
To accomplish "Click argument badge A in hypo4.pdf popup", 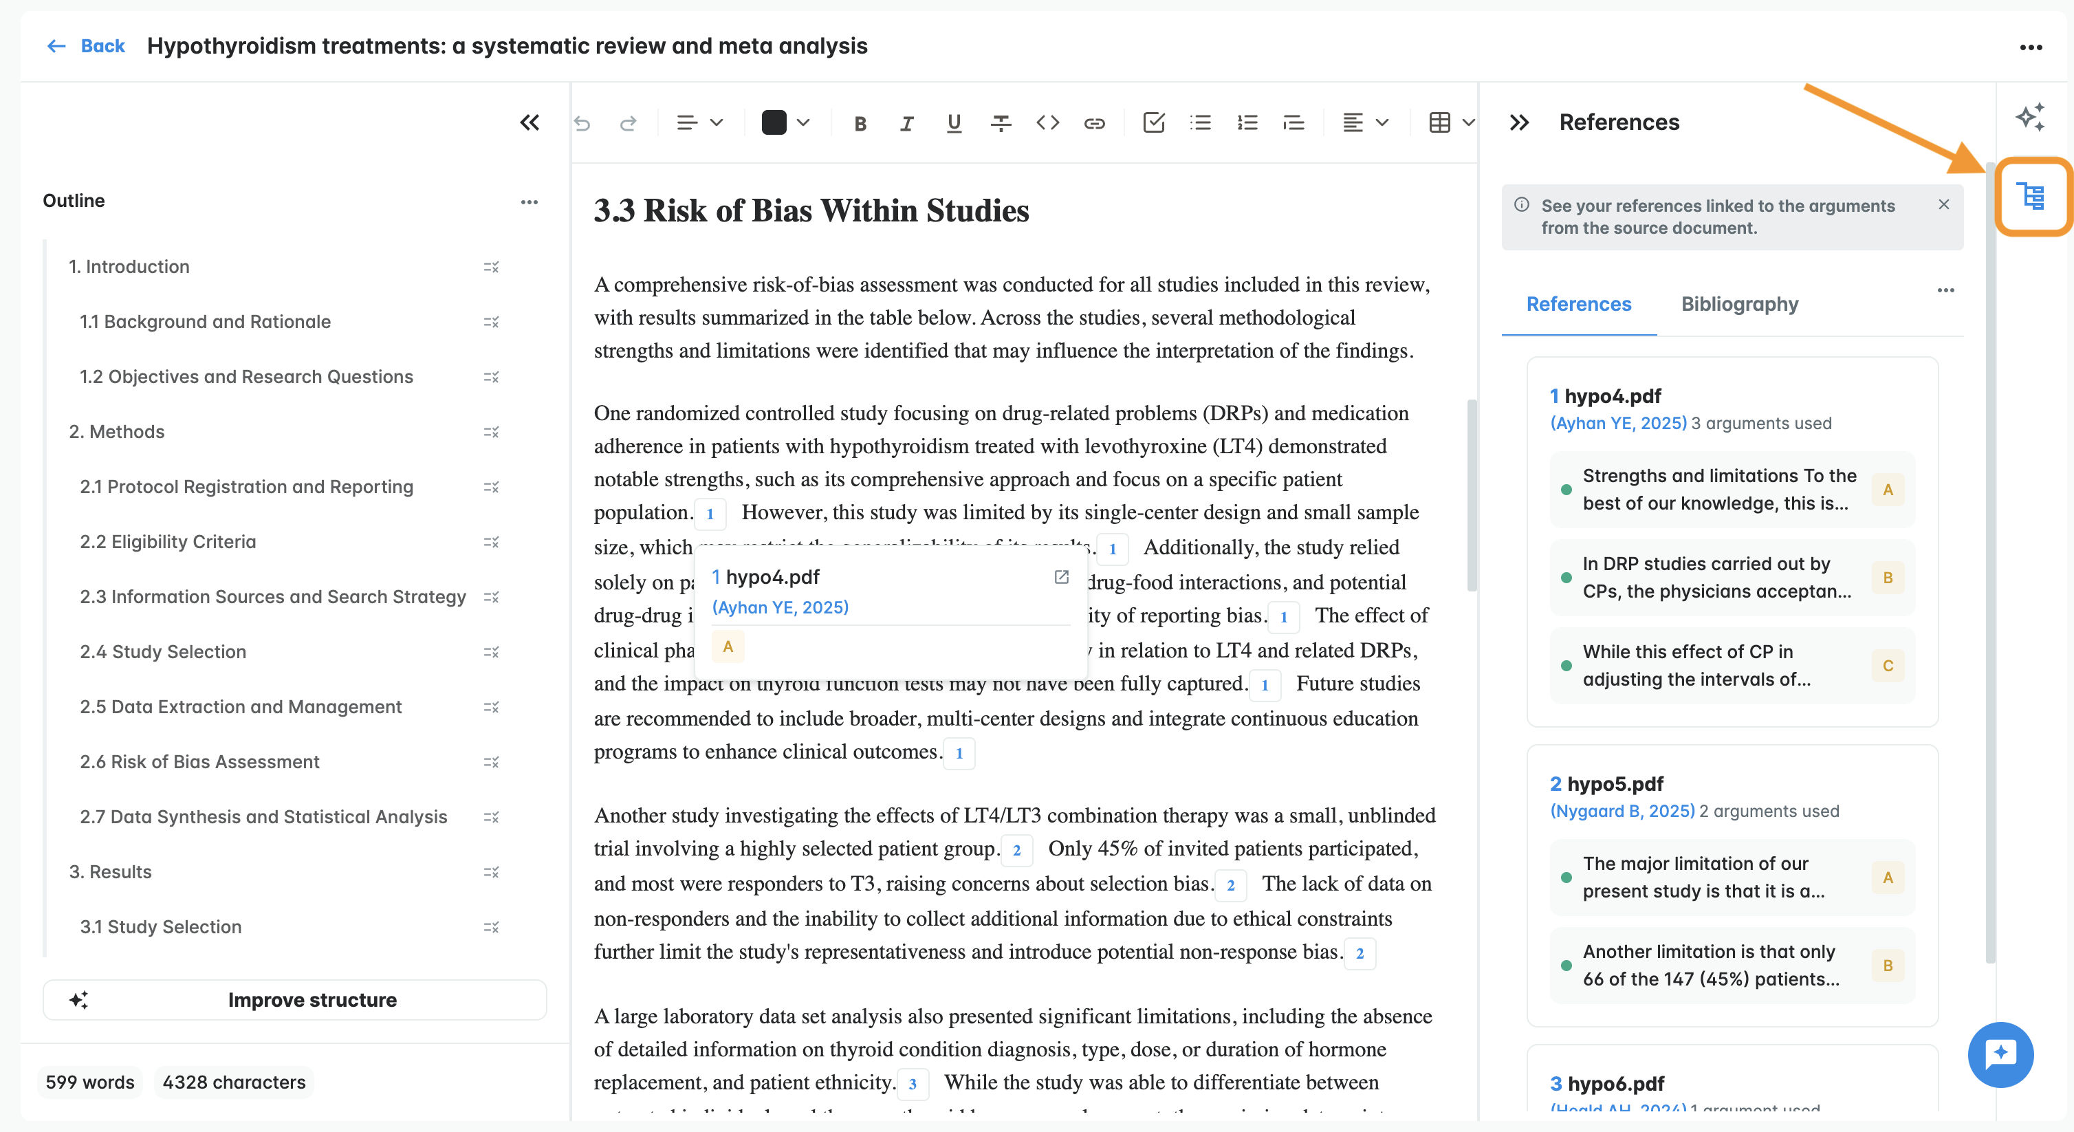I will point(728,646).
